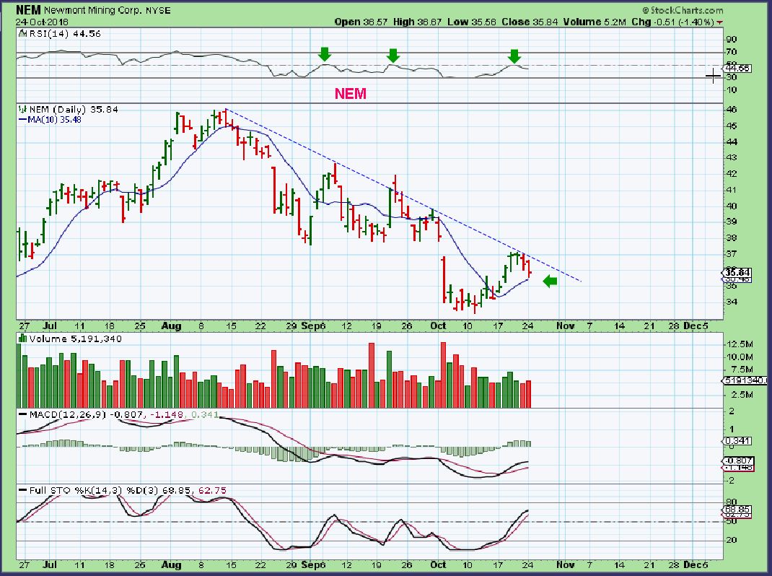Click the 0.341 MACD histogram axis tag
The width and height of the screenshot is (772, 576).
(737, 441)
